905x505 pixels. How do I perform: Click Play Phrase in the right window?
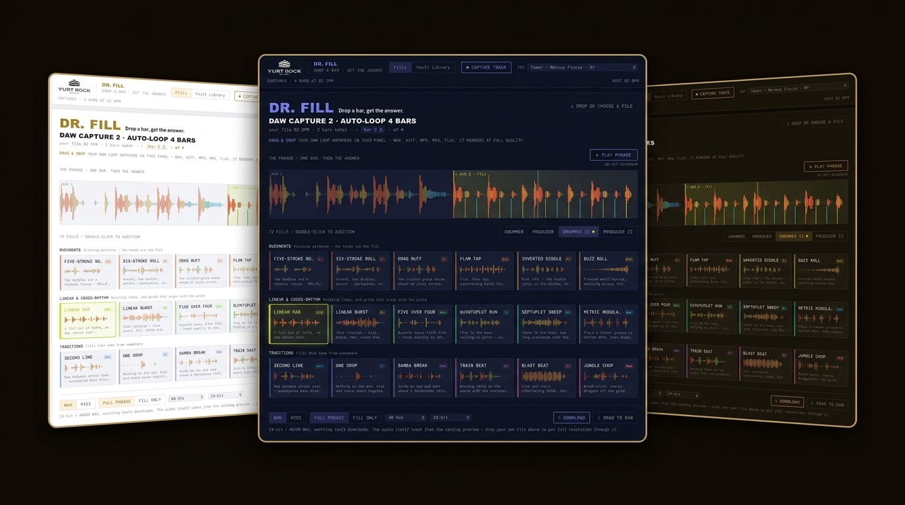pyautogui.click(x=826, y=166)
